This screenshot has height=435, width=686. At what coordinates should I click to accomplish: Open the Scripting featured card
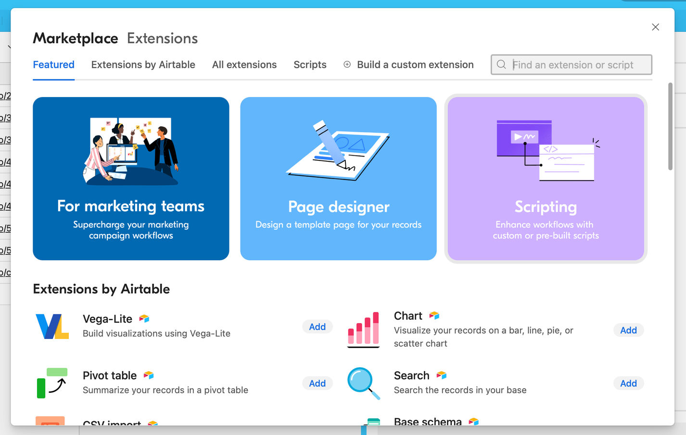[x=546, y=179]
